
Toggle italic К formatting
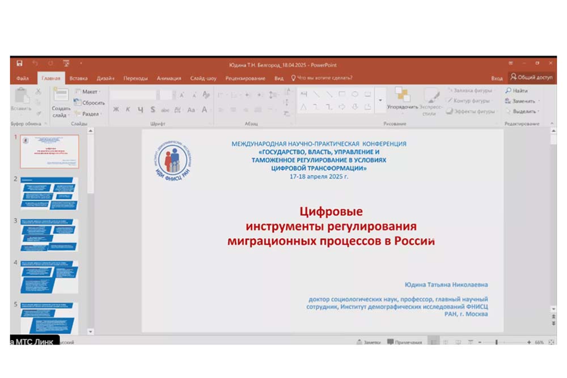(128, 109)
